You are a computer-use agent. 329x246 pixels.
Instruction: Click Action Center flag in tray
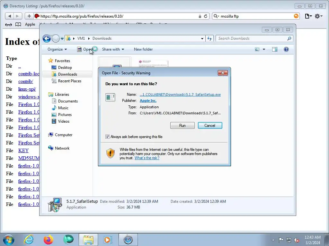coord(281,240)
